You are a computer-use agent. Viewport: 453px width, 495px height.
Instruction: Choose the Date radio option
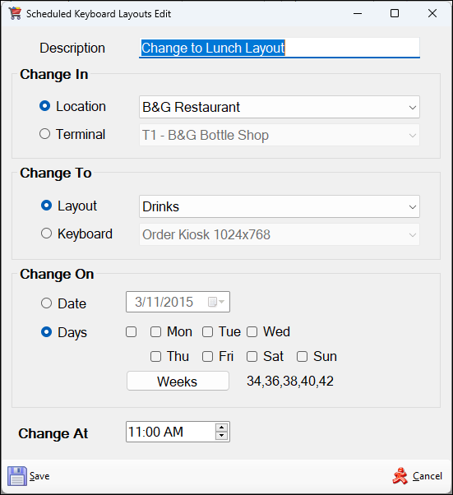coord(46,303)
